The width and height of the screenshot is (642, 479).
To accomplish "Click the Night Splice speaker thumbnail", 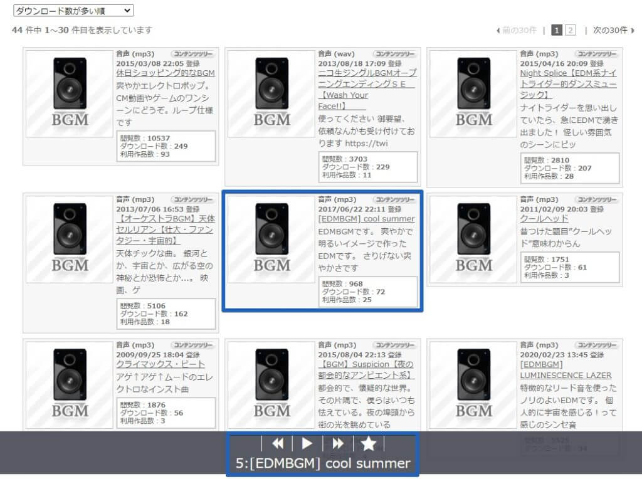I will pos(473,93).
